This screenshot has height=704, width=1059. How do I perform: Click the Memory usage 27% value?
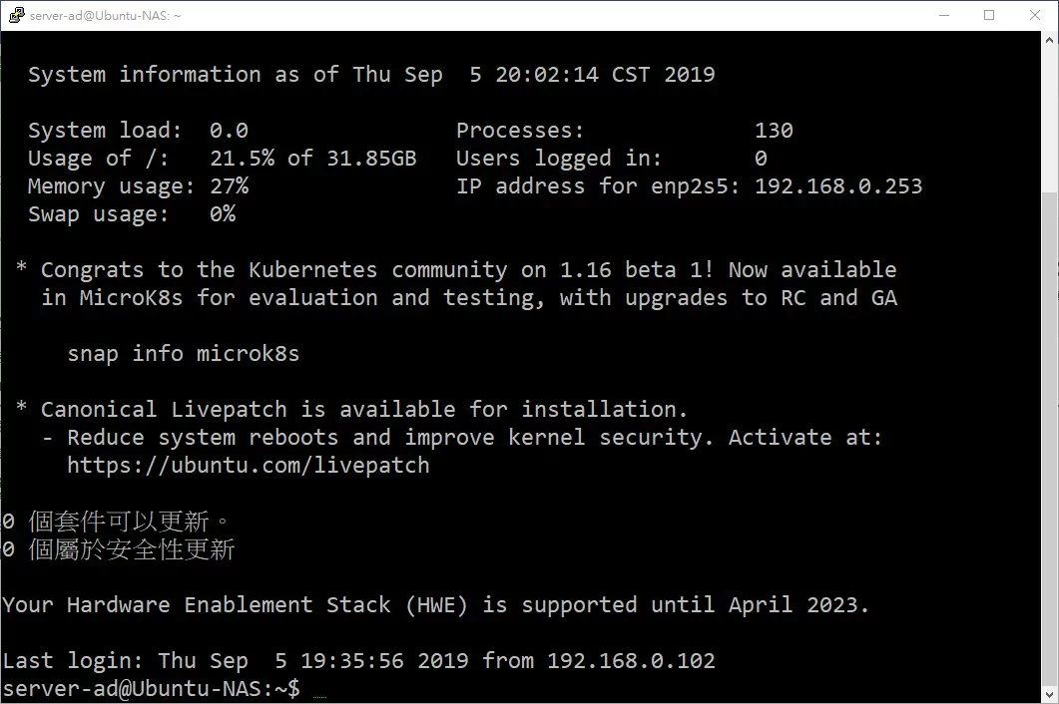click(x=229, y=185)
